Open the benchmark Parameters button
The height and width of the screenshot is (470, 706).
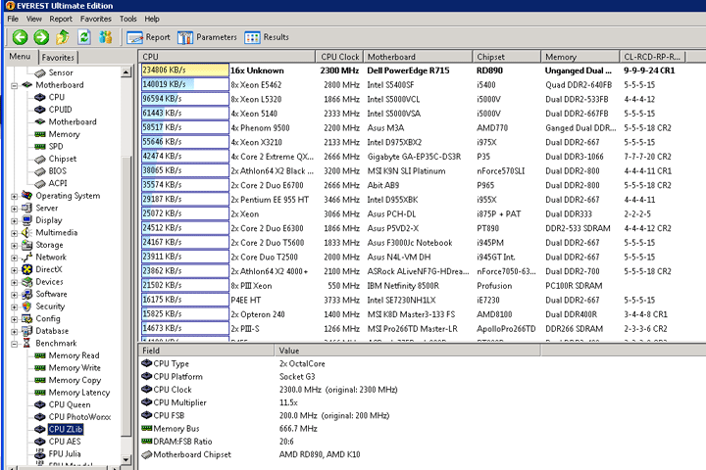pos(207,37)
